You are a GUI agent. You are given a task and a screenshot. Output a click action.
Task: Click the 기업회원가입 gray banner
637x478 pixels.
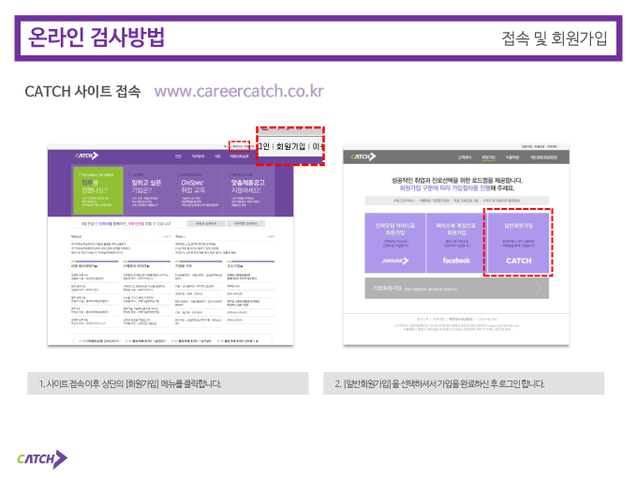tap(456, 288)
